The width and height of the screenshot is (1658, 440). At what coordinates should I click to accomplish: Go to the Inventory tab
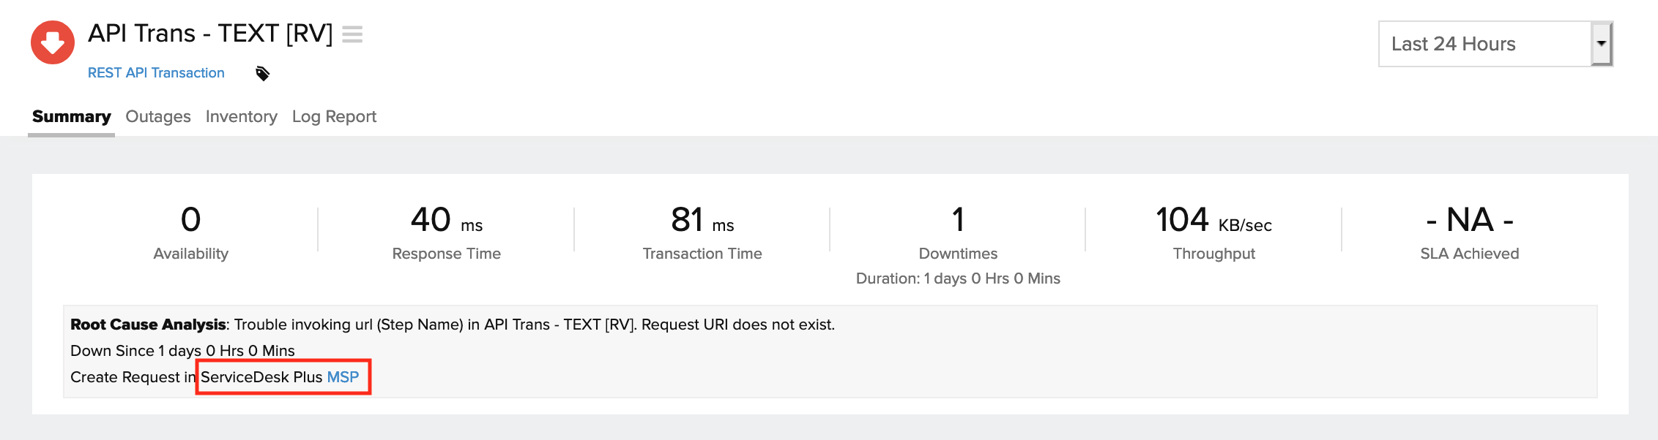[x=241, y=117]
